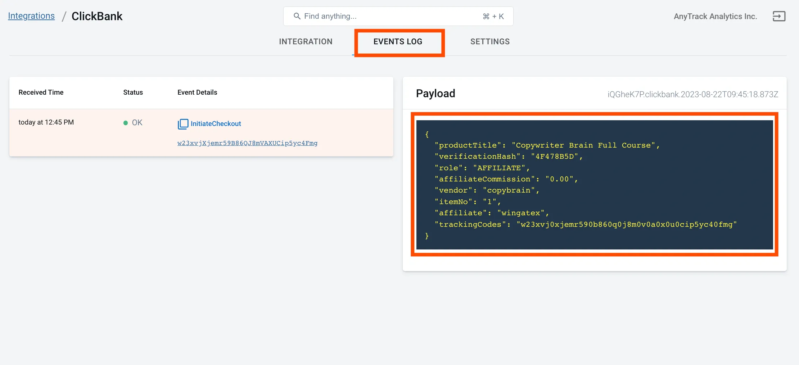The image size is (799, 365).
Task: Click the trackingCodes line in payload
Action: [x=586, y=225]
